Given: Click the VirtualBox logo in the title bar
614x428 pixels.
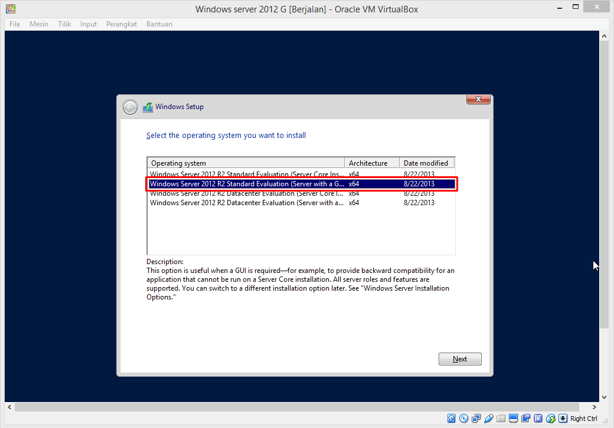Looking at the screenshot, I should 11,9.
